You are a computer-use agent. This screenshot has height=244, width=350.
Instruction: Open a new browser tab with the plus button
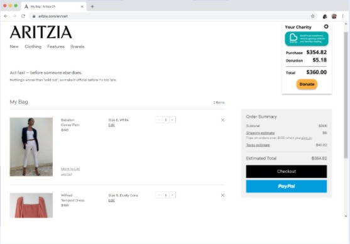(92, 6)
